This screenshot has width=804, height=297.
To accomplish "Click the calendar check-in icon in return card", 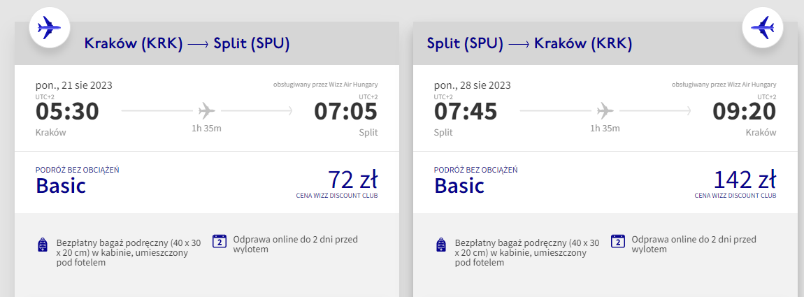I will (x=618, y=241).
